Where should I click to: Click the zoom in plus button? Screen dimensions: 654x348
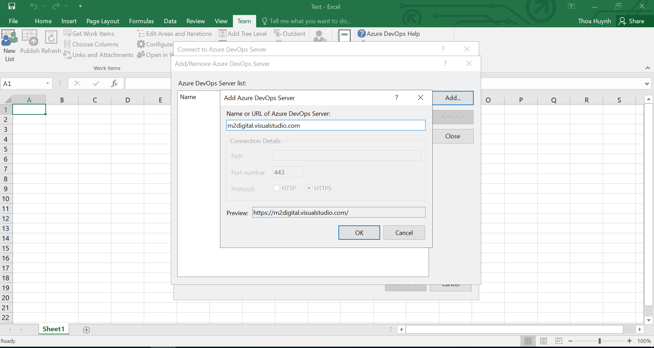point(629,341)
